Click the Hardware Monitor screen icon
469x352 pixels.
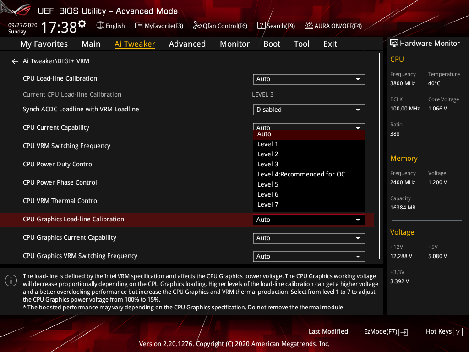tap(394, 44)
